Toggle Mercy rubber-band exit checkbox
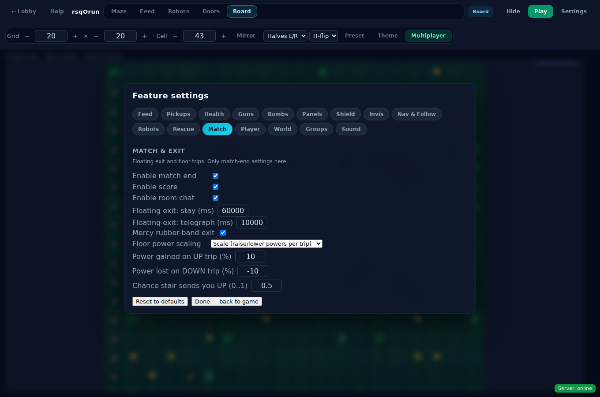The image size is (600, 397). coord(223,232)
